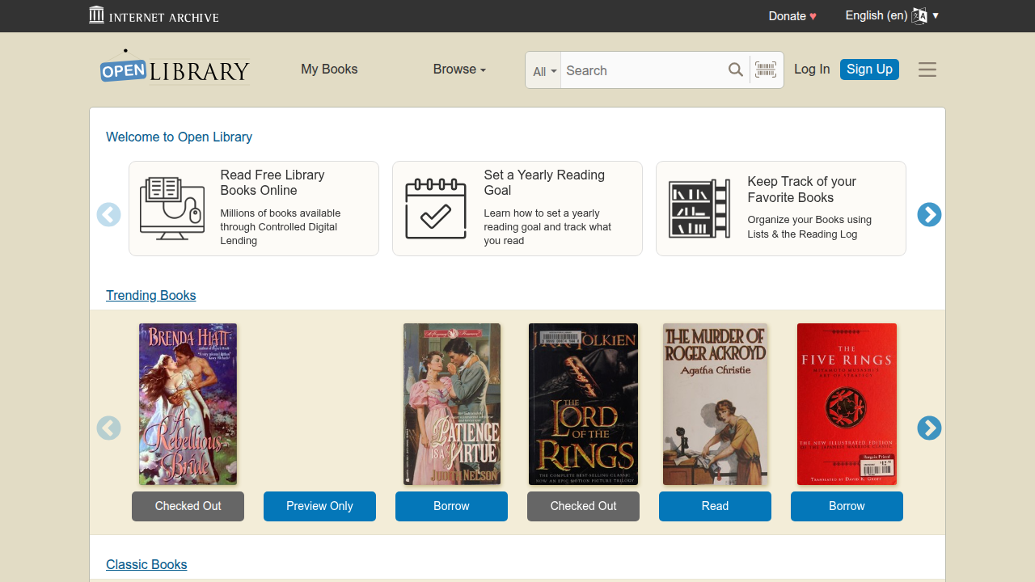Click into the Search text field
This screenshot has width=1035, height=582.
coord(642,70)
